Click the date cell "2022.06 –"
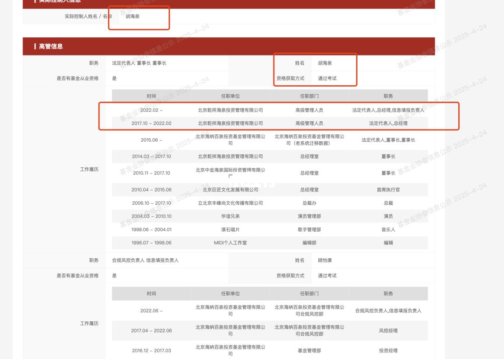 click(x=151, y=311)
